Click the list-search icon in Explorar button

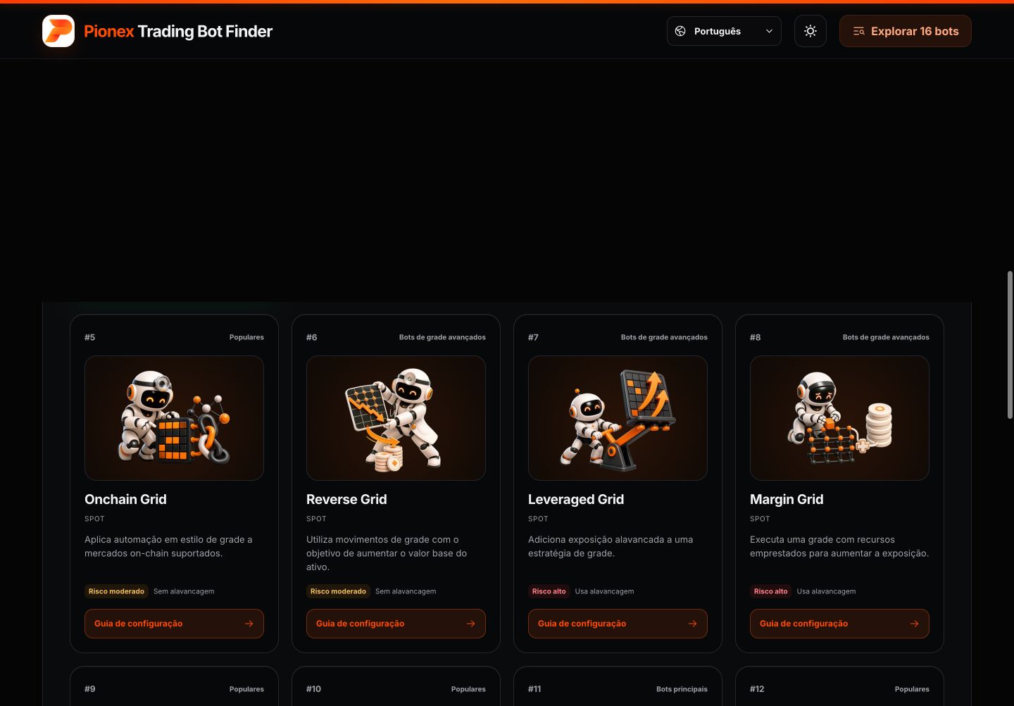[859, 31]
